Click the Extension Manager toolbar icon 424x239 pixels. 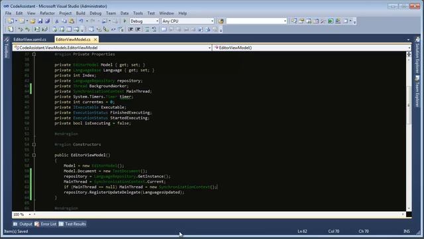point(338,21)
